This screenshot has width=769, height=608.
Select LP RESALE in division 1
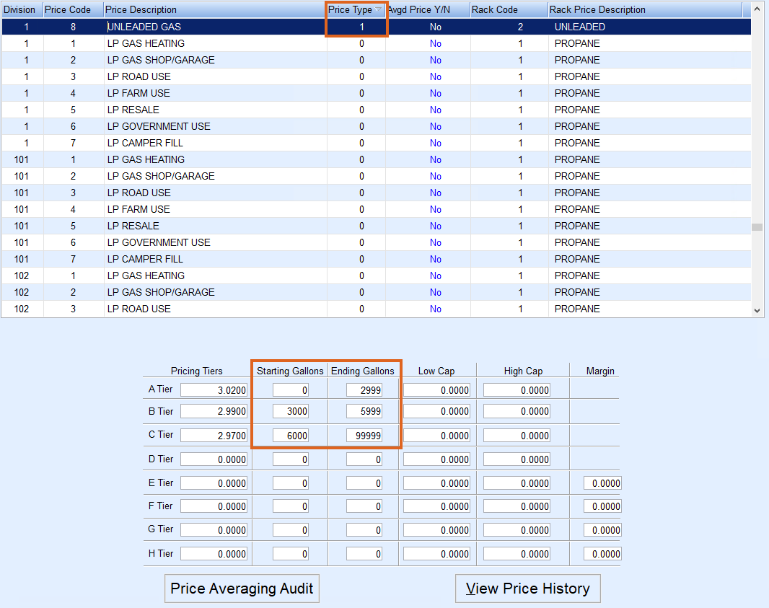point(376,110)
